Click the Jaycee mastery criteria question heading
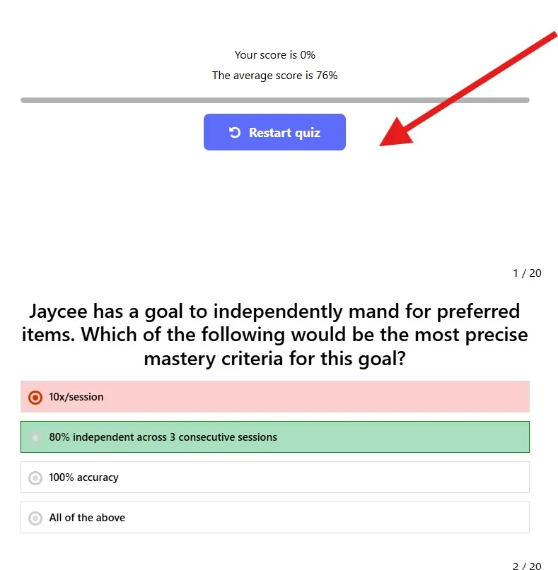The height and width of the screenshot is (570, 558). tap(275, 335)
